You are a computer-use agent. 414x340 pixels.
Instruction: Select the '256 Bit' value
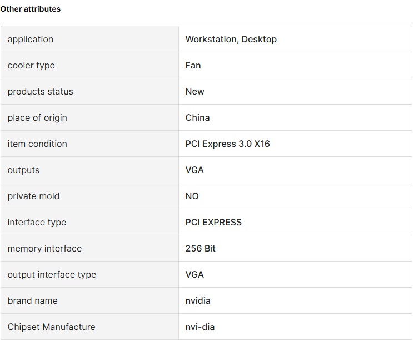pyautogui.click(x=200, y=248)
